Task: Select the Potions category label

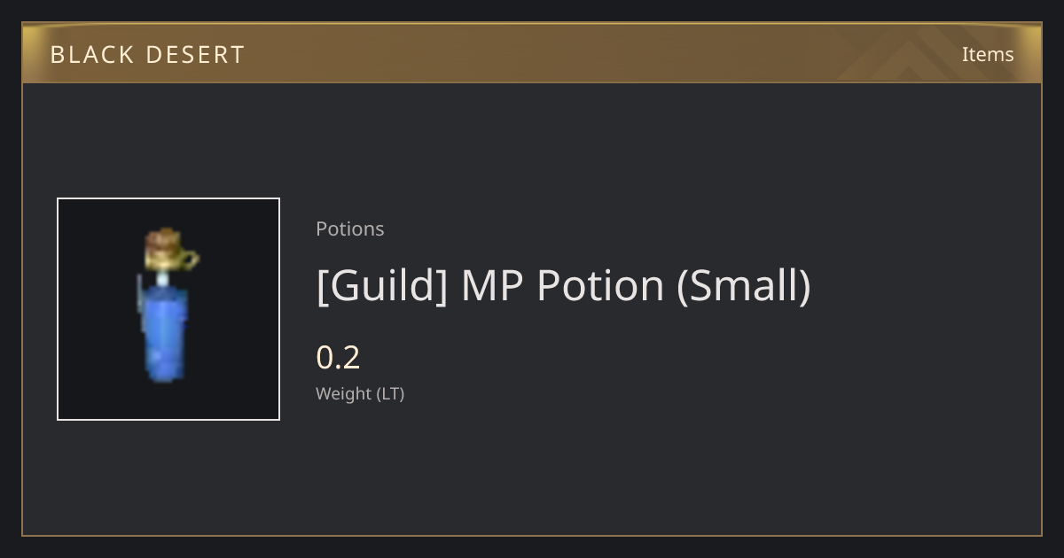Action: point(350,229)
